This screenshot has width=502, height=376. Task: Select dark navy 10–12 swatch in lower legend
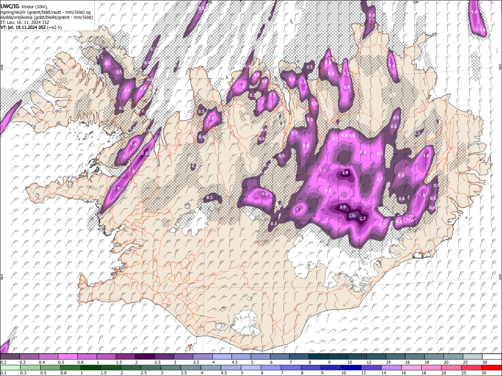(x=351, y=368)
